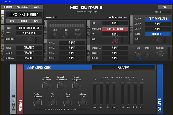Save the current patch
The height and width of the screenshot is (115, 173).
point(36,21)
